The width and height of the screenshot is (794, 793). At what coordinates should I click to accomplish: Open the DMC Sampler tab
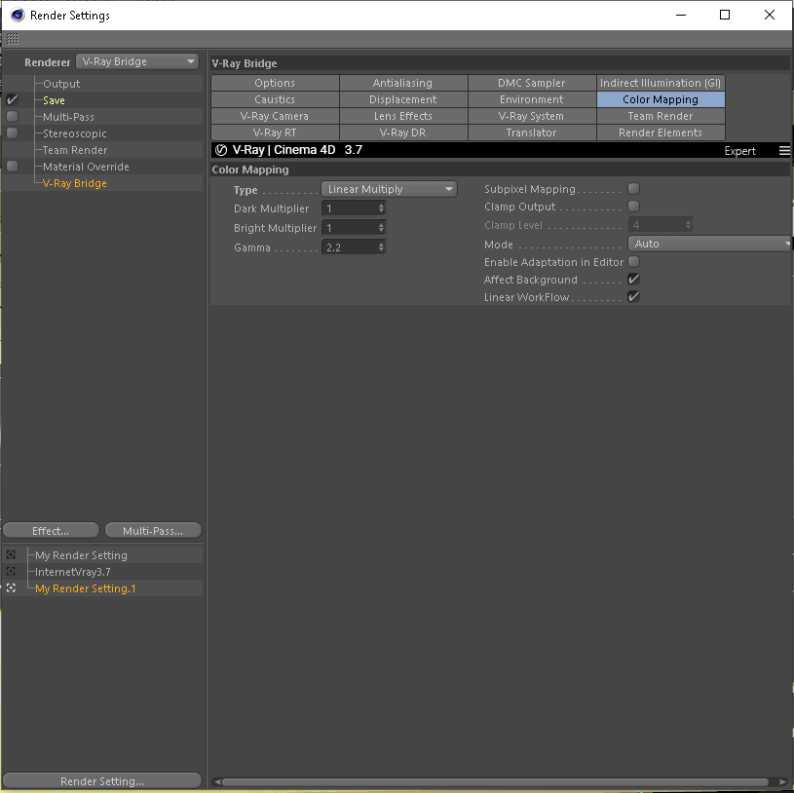pos(532,83)
